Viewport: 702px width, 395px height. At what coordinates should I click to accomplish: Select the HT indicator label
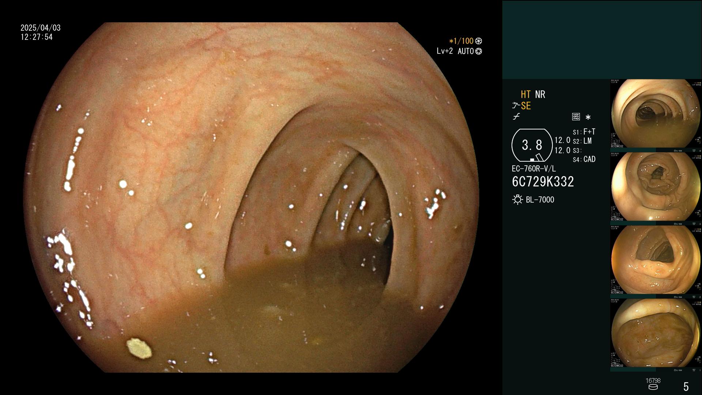525,94
